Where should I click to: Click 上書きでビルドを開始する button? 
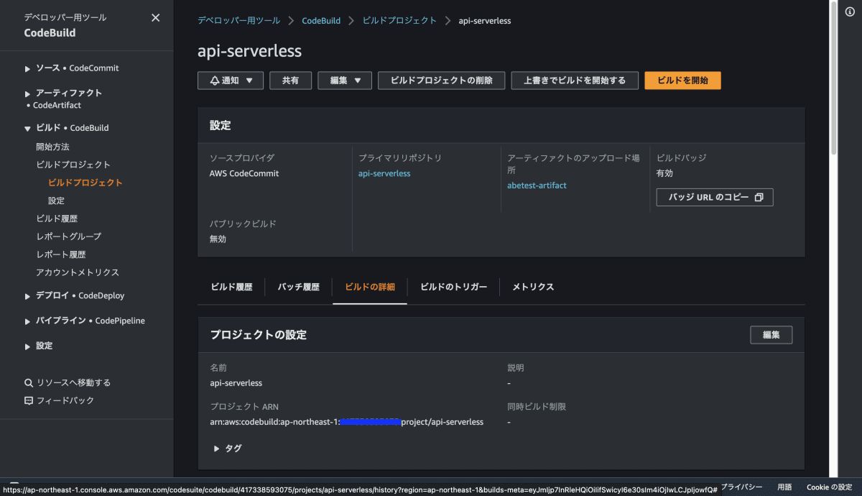pyautogui.click(x=575, y=81)
